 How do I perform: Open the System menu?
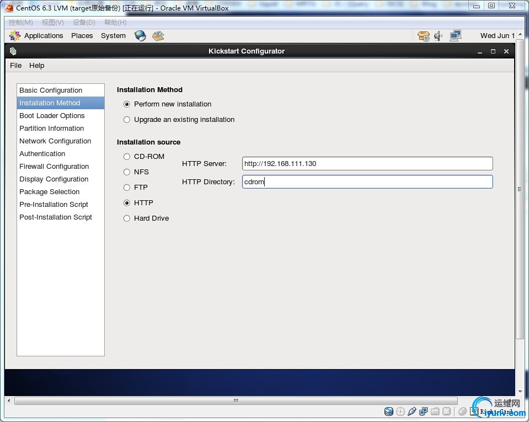(113, 36)
